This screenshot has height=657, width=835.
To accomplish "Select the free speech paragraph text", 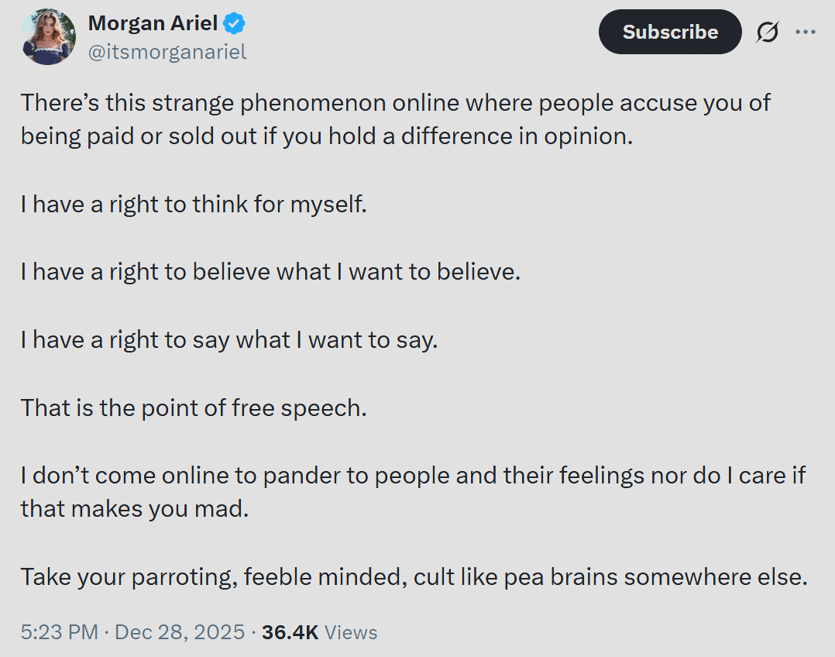I will [194, 408].
